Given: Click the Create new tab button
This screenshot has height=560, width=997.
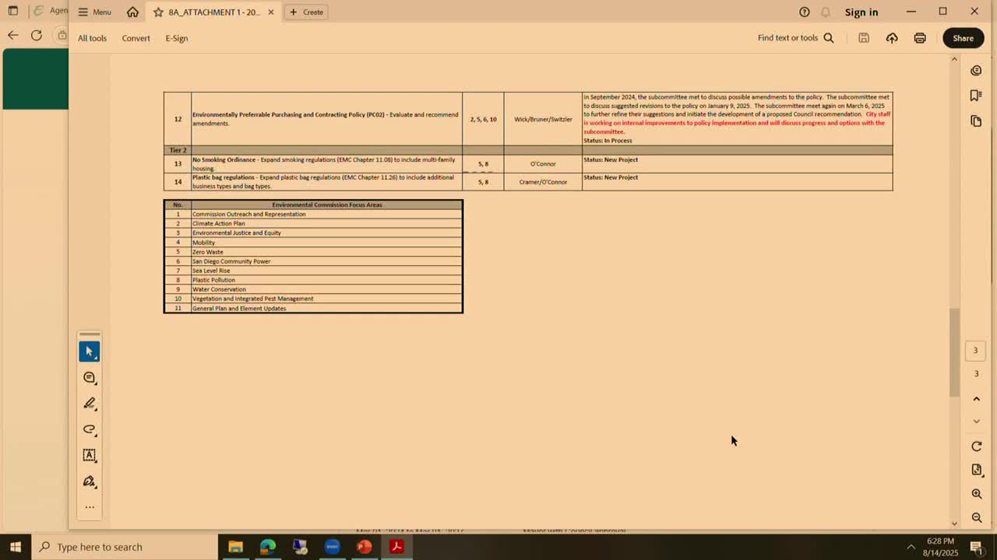Looking at the screenshot, I should (306, 12).
